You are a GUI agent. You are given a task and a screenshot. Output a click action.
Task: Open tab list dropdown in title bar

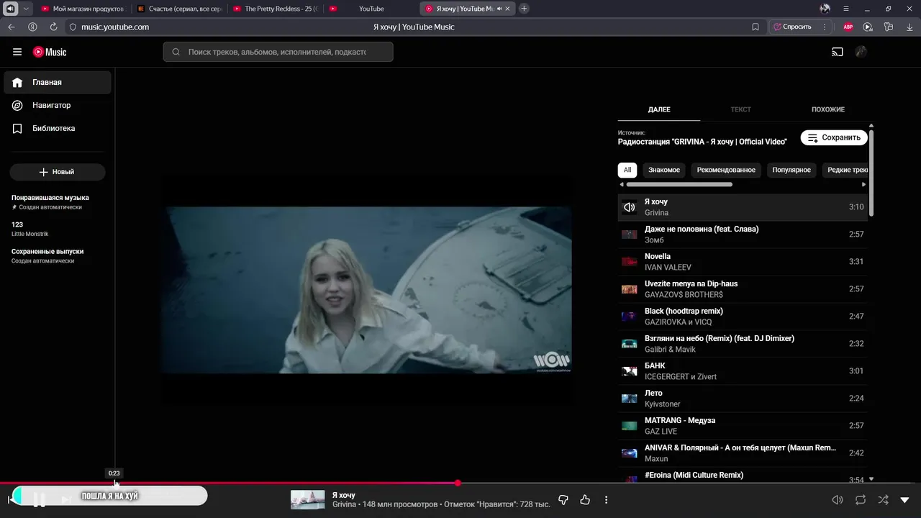click(27, 9)
